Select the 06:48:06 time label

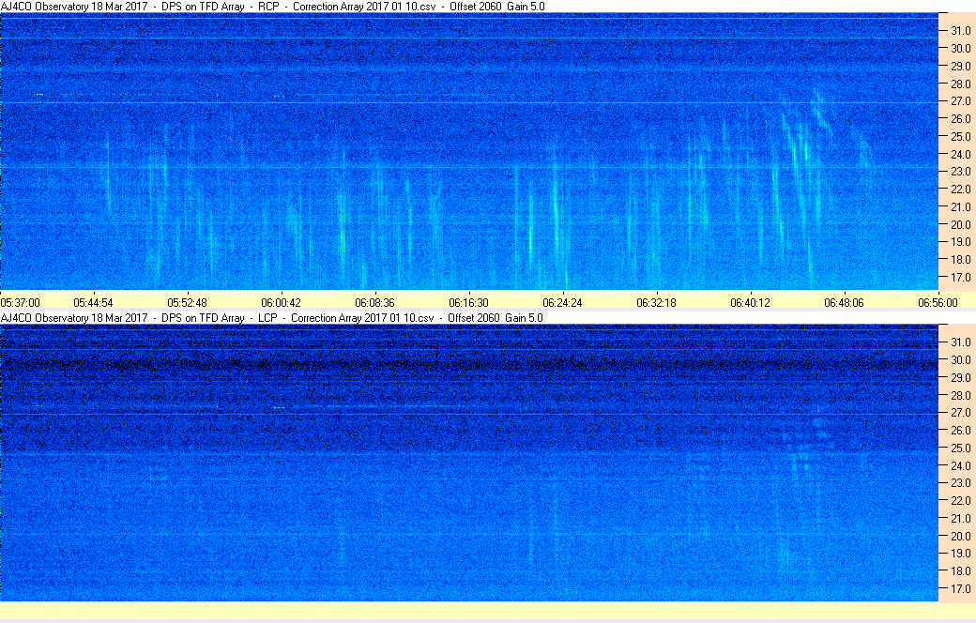(x=844, y=303)
